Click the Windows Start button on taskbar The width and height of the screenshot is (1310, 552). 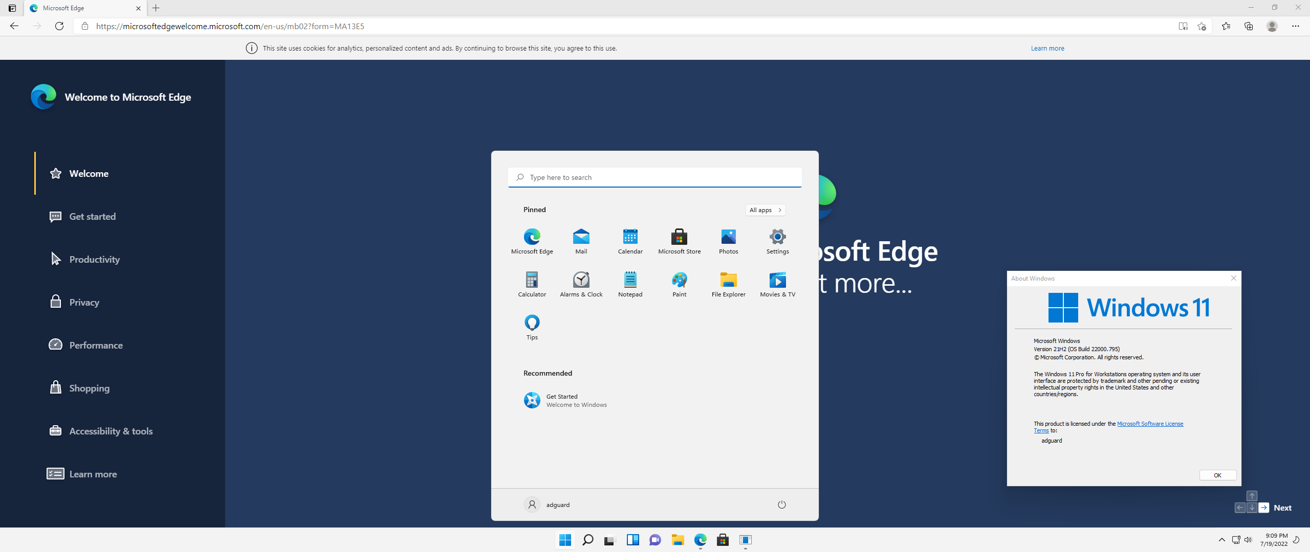[565, 540]
